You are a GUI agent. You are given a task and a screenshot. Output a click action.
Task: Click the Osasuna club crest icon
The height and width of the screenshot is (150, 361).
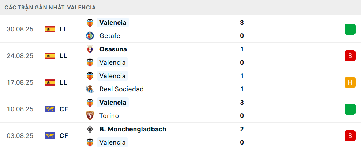tap(90, 49)
